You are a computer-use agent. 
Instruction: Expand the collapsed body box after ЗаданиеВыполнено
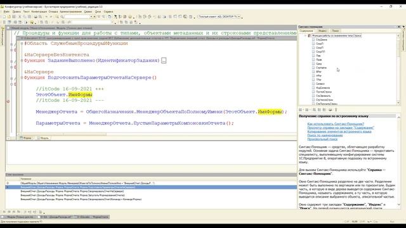(164, 61)
